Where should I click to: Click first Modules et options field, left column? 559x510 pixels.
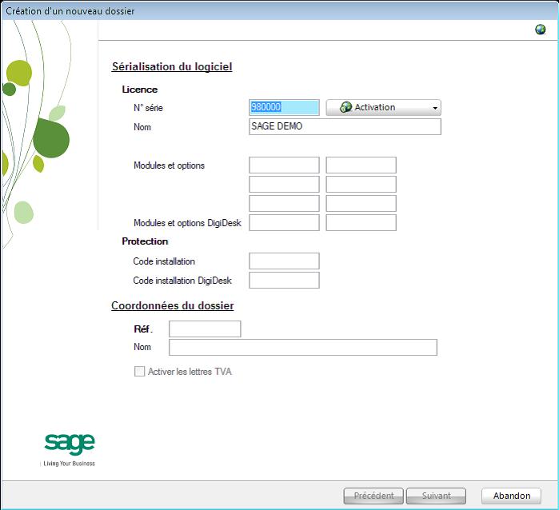pos(284,165)
